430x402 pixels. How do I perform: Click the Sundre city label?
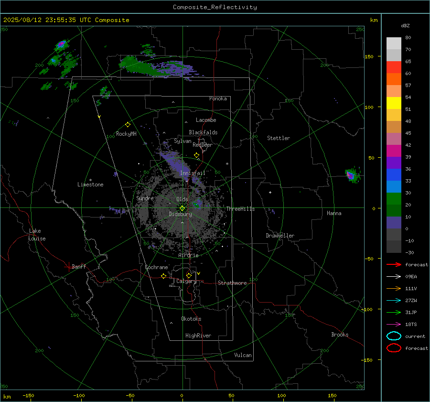[145, 198]
